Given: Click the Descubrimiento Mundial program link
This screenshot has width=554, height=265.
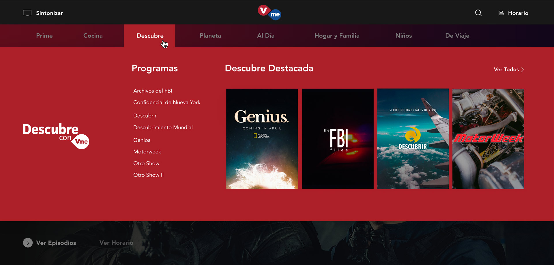Looking at the screenshot, I should (163, 127).
